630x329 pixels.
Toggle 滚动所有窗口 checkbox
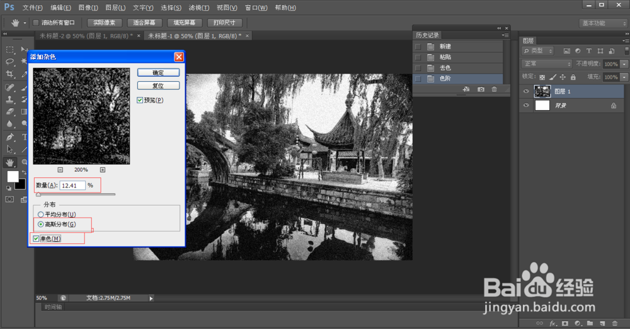coord(36,23)
